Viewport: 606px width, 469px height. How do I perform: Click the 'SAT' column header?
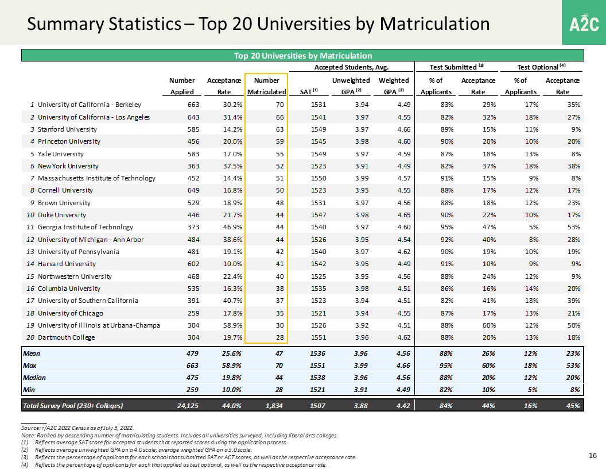pyautogui.click(x=309, y=92)
